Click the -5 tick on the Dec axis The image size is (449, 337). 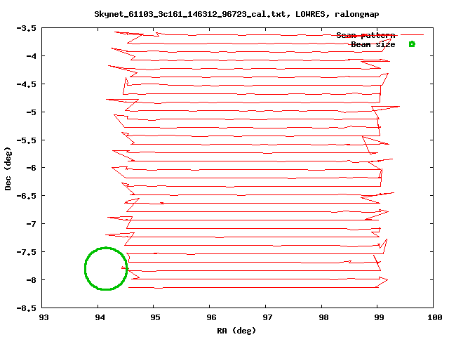[31, 112]
